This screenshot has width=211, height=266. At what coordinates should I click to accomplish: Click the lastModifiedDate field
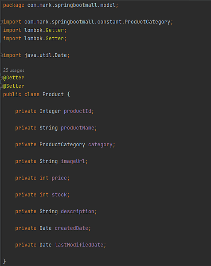79,245
